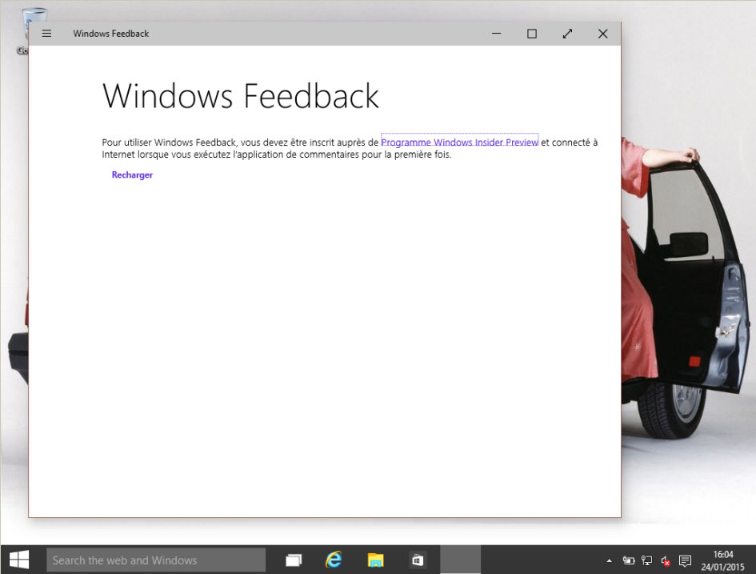Launch File Explorer from the taskbar
This screenshot has height=574, width=756.
click(375, 560)
